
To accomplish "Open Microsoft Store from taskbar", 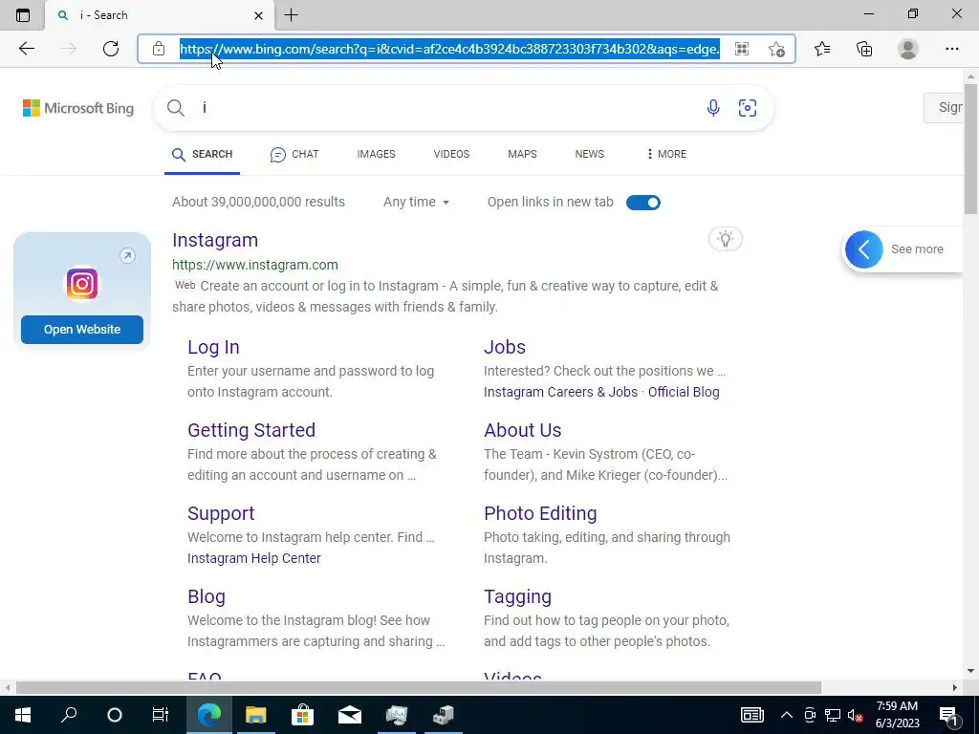I will pos(302,715).
